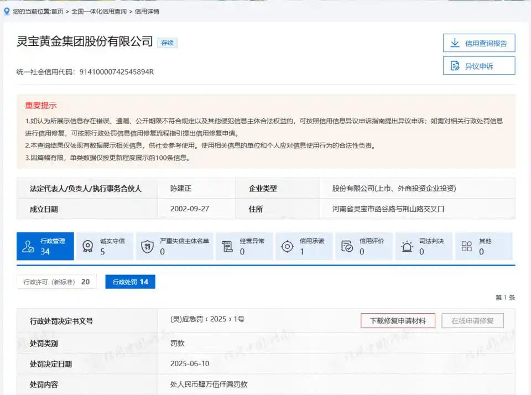Open the 信用承诺 1 tab
This screenshot has width=531, height=395.
pyautogui.click(x=304, y=246)
